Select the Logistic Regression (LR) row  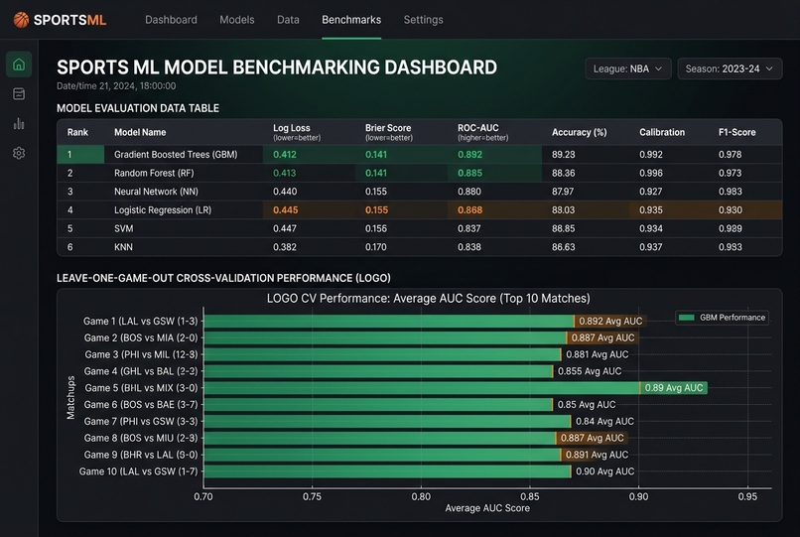pyautogui.click(x=420, y=209)
